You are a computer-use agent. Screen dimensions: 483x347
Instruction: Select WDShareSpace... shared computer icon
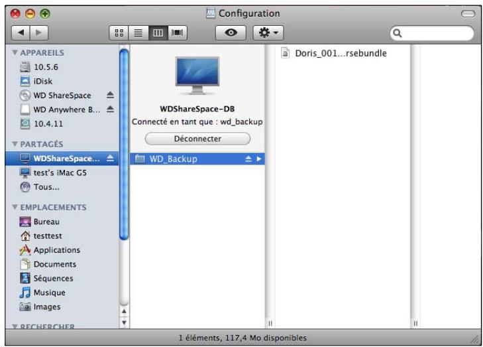[x=25, y=158]
